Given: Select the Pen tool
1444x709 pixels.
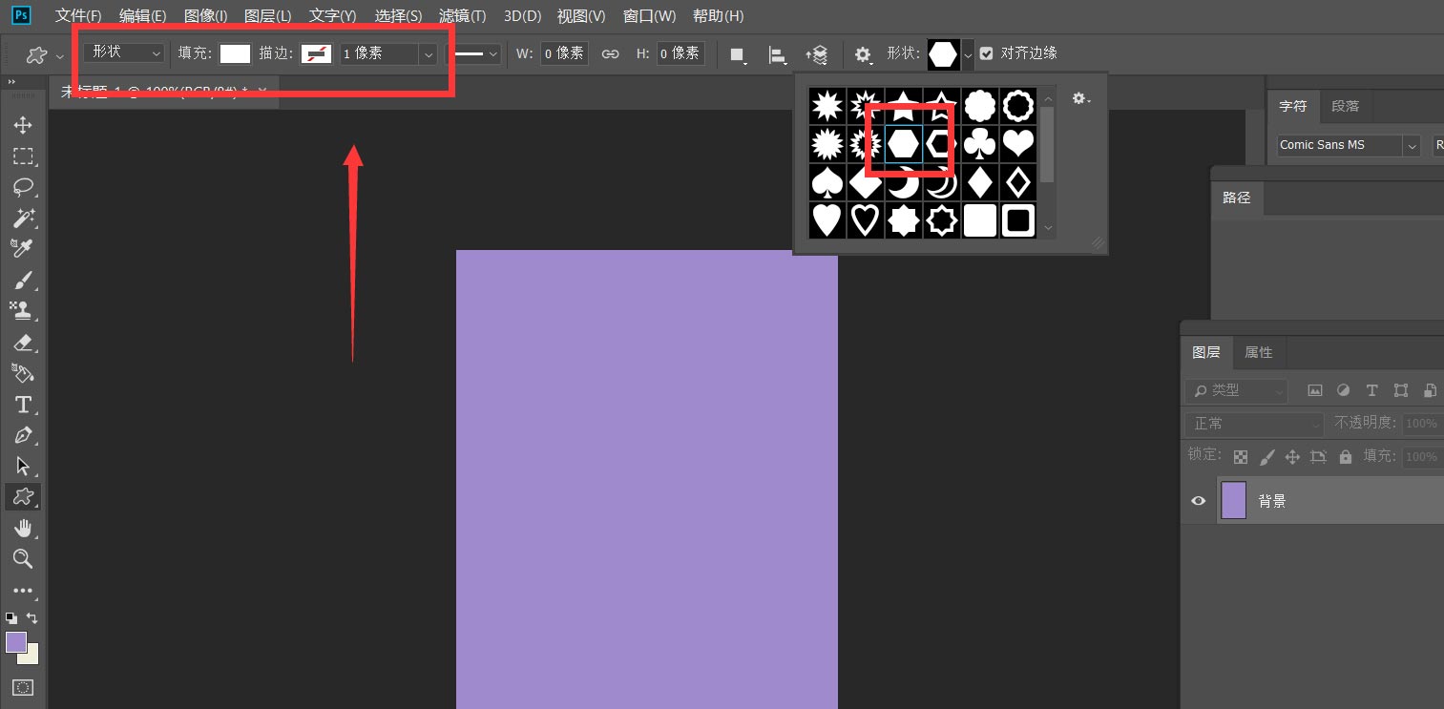Looking at the screenshot, I should pos(23,434).
